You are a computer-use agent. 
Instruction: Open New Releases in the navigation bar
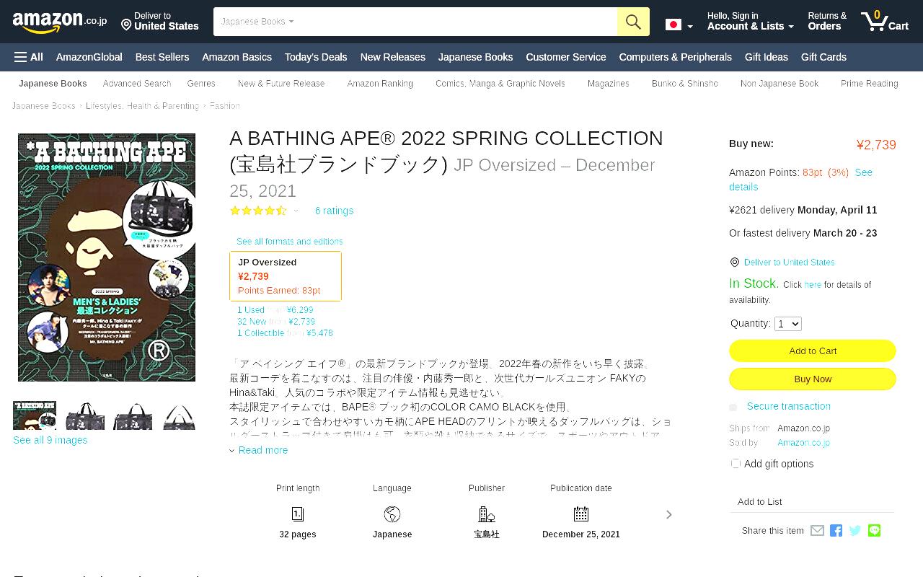[x=393, y=57]
